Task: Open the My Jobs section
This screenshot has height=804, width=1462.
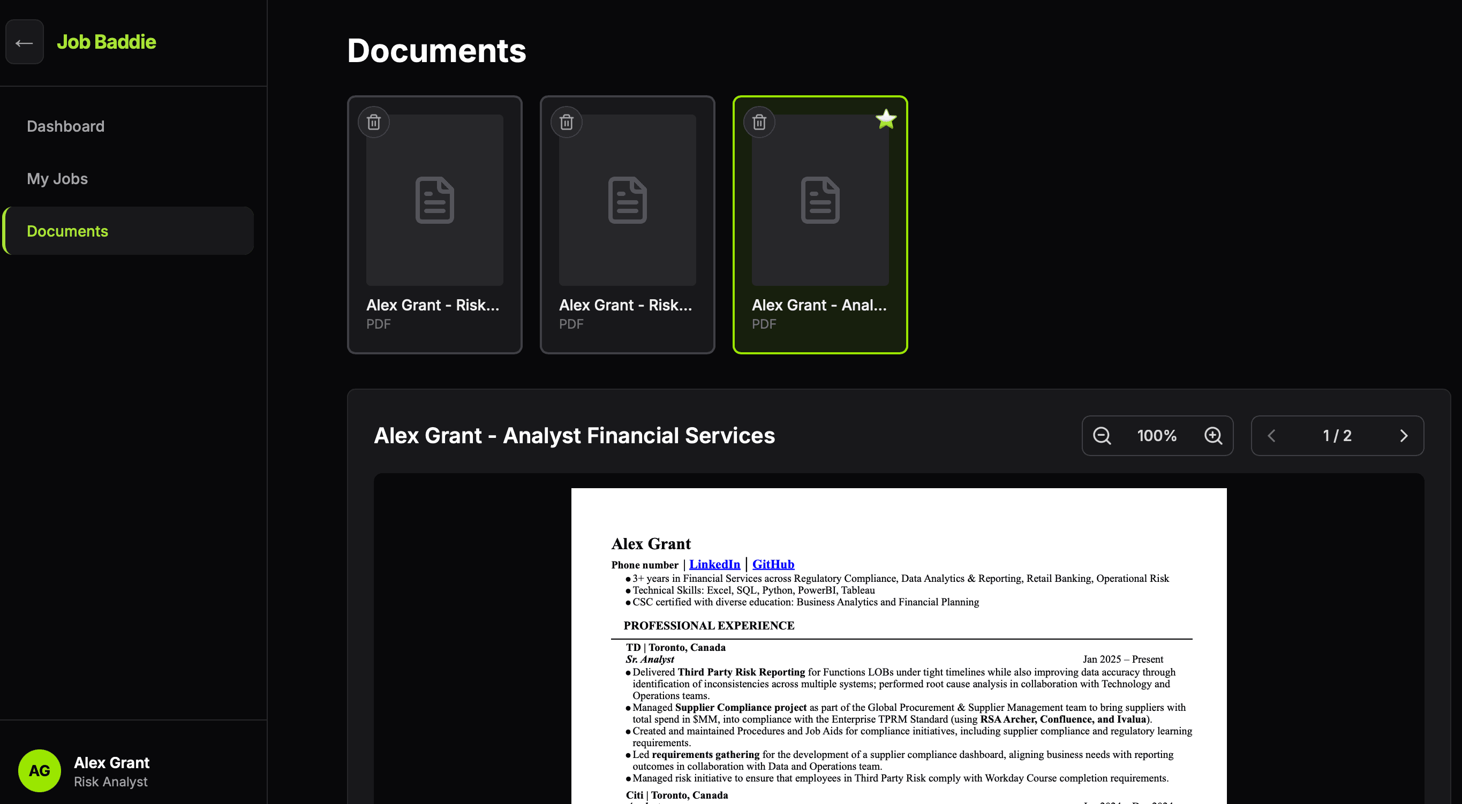Action: (x=57, y=179)
